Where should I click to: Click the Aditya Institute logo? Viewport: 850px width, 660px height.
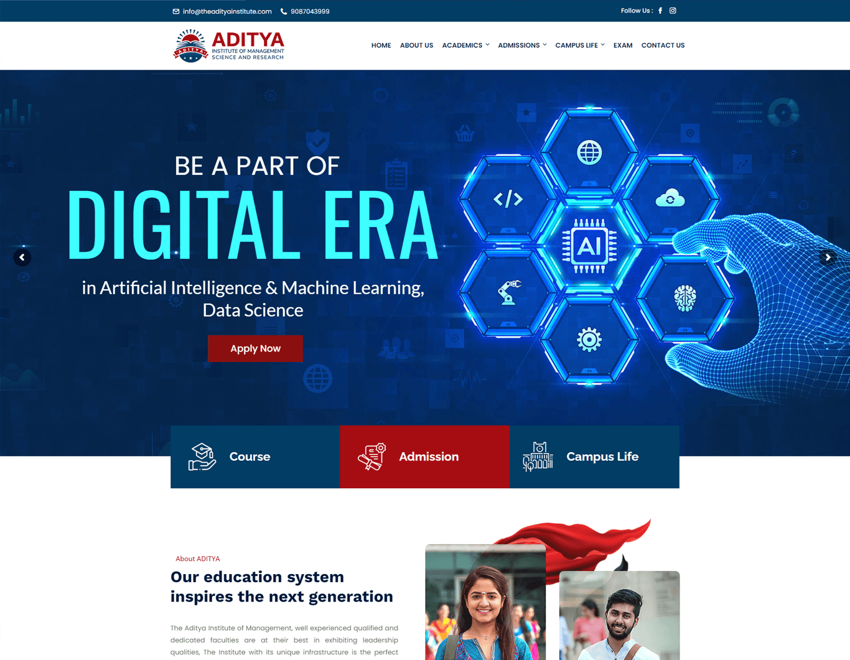[228, 45]
